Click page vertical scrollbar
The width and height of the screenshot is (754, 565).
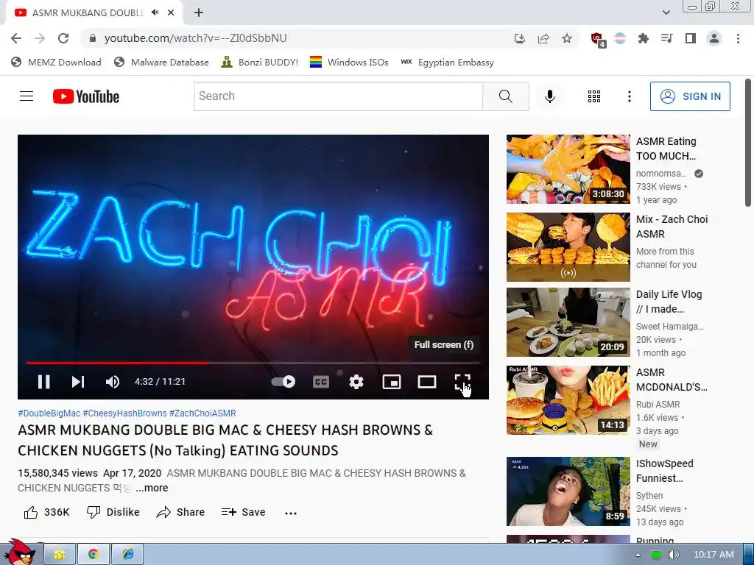748,143
